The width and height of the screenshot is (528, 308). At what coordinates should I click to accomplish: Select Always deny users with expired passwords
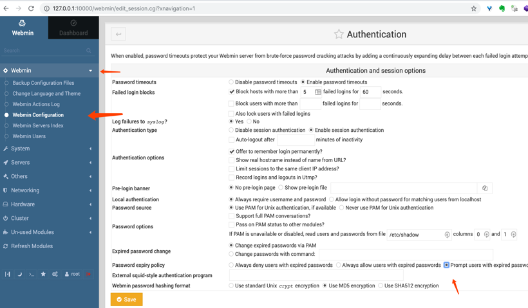231,265
